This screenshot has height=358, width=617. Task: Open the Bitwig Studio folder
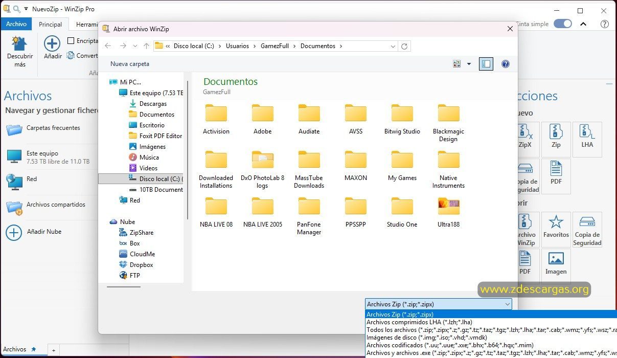[402, 119]
